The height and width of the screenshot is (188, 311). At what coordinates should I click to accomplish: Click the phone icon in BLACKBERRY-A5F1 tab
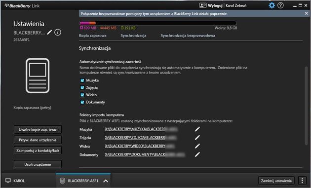tap(62, 181)
